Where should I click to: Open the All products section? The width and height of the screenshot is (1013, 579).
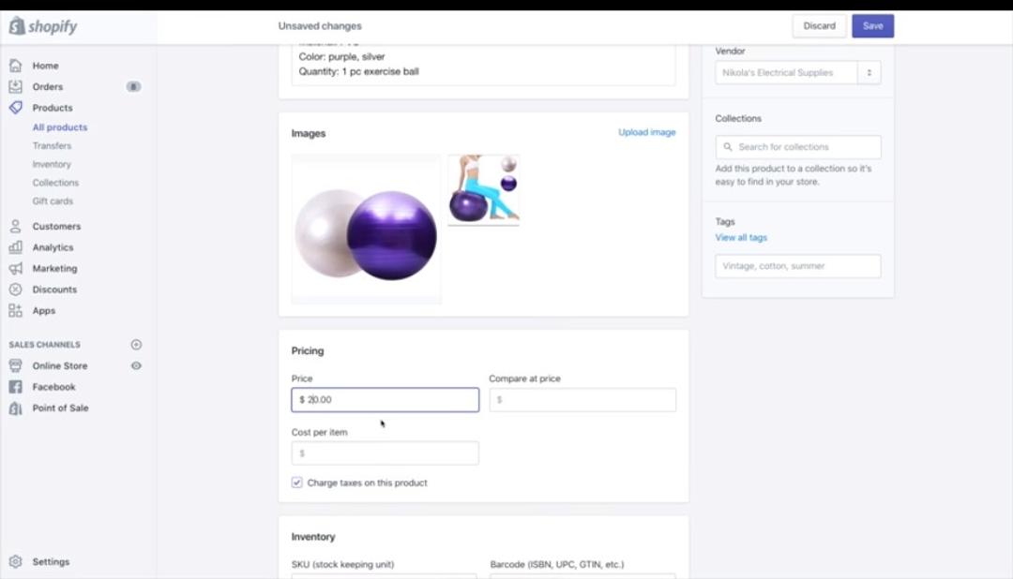point(59,126)
